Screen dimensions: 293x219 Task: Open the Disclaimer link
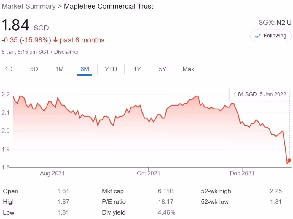[x=67, y=52]
